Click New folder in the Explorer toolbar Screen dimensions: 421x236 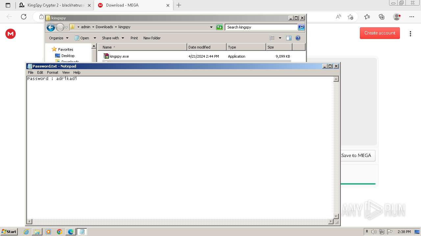tap(152, 38)
